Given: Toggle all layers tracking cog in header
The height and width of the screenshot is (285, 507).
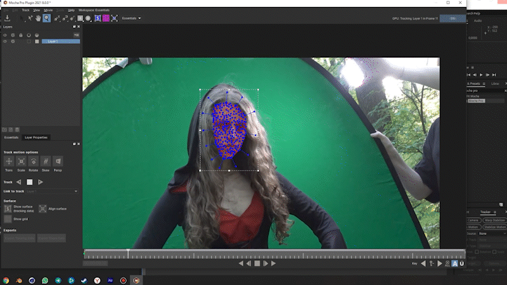Looking at the screenshot, I should point(13,35).
